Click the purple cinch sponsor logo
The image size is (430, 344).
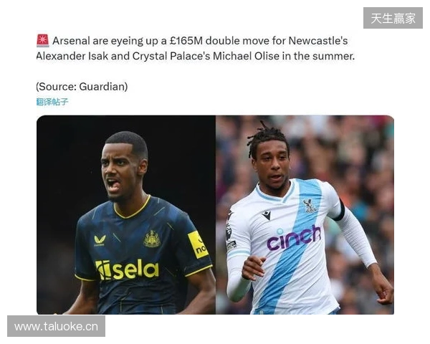point(294,237)
